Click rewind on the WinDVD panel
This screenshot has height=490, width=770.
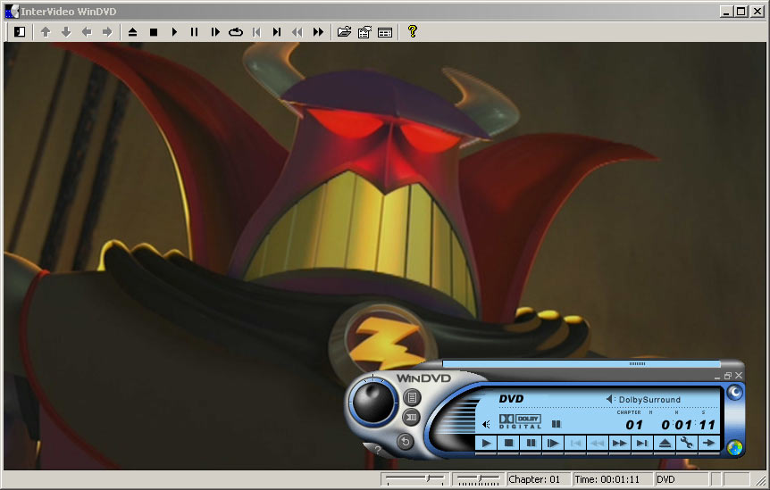598,444
